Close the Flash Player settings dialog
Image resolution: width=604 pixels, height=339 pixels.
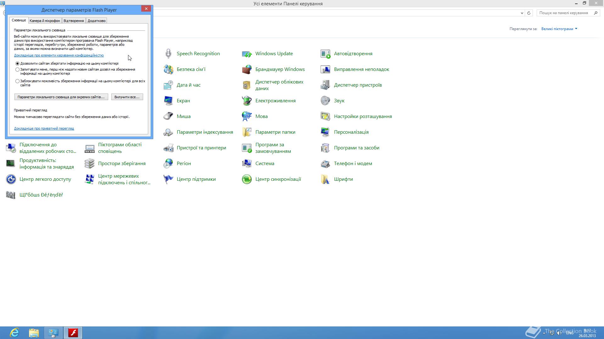pyautogui.click(x=146, y=9)
